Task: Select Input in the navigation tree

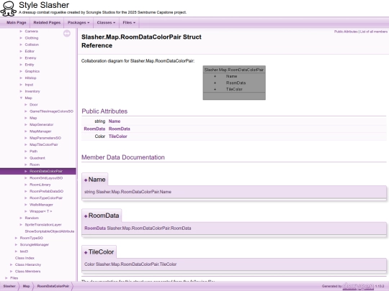Action: pyautogui.click(x=29, y=85)
